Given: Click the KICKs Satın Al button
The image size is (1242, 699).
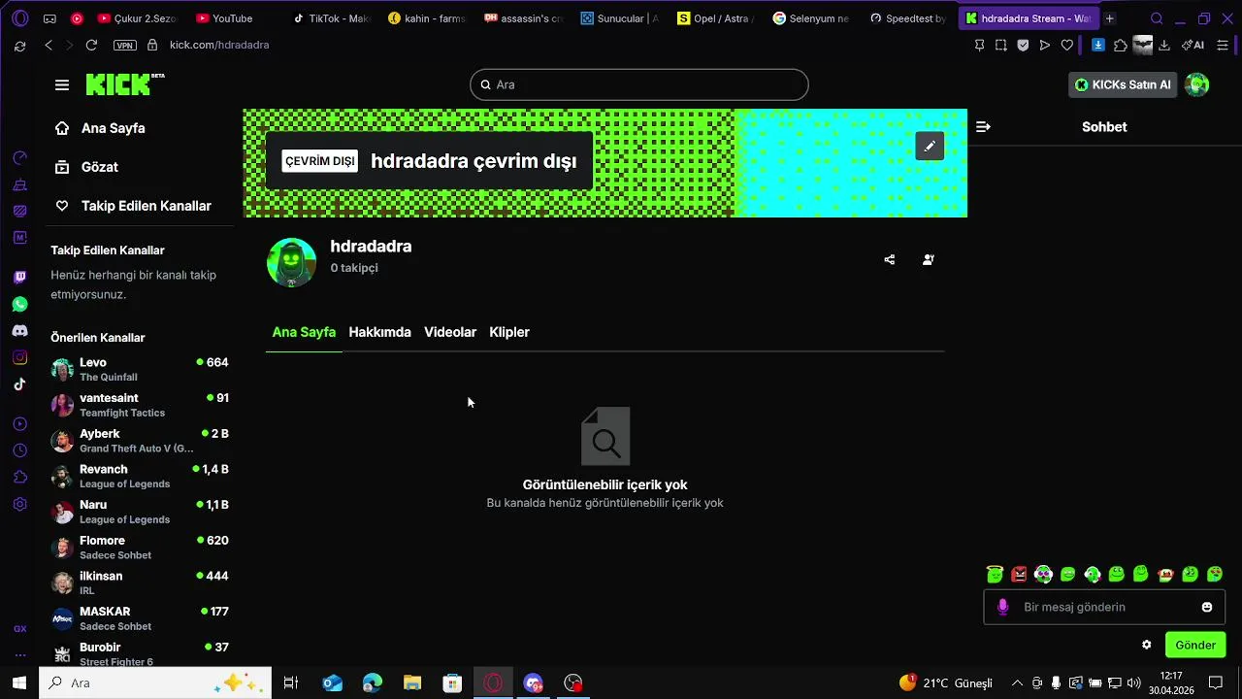Looking at the screenshot, I should 1123,84.
